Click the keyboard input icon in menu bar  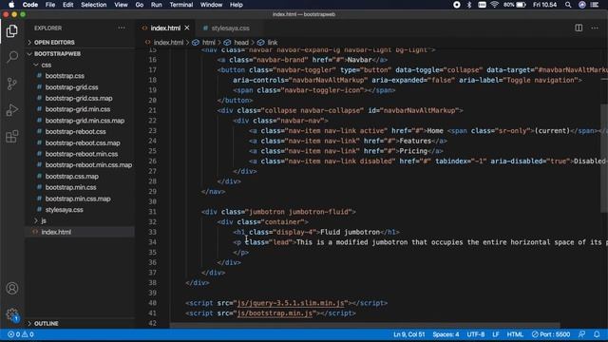[482, 5]
